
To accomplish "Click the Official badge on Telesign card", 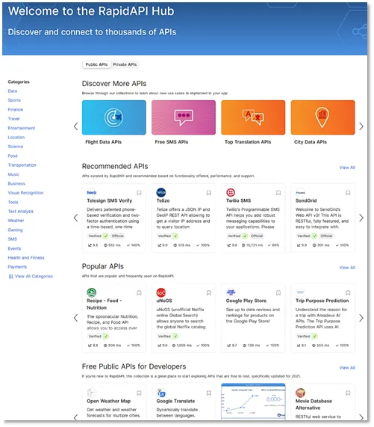I will (117, 236).
